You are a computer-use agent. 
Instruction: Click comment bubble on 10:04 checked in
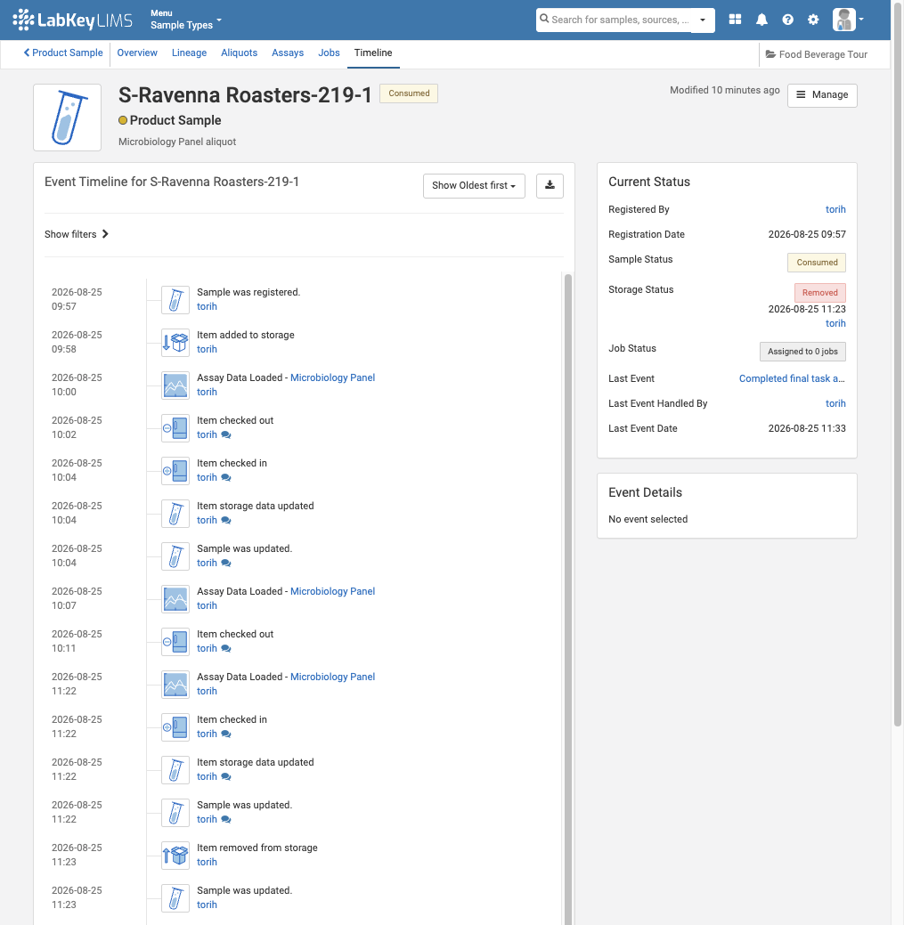226,478
